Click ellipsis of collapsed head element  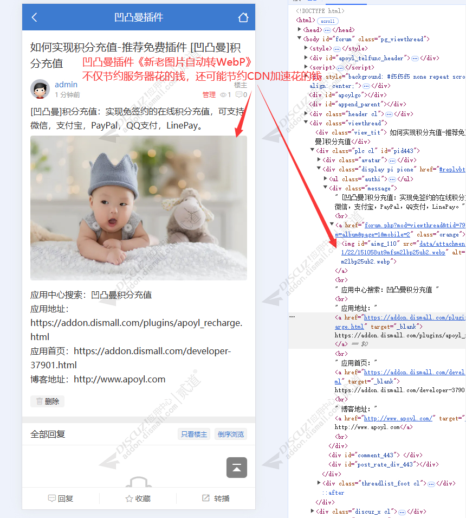[327, 30]
